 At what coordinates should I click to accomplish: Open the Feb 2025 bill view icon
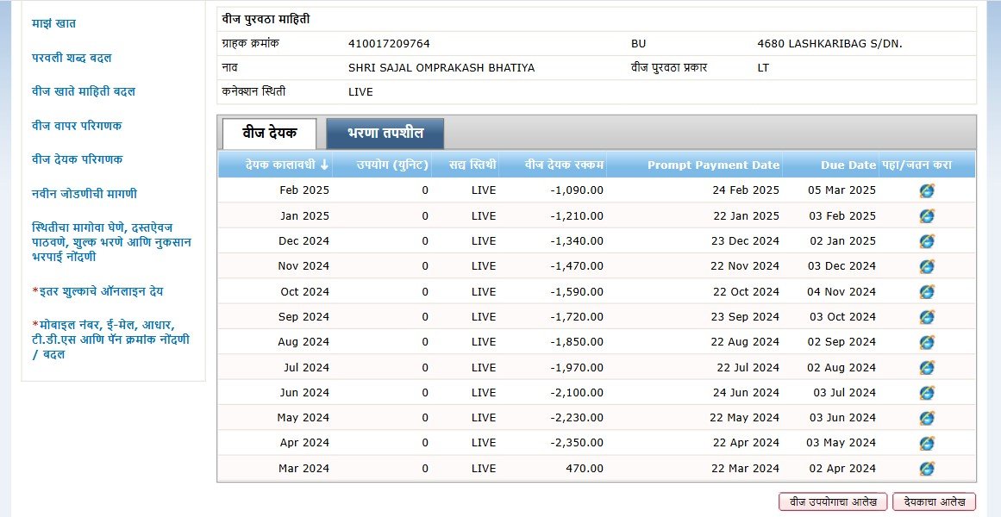pos(927,190)
